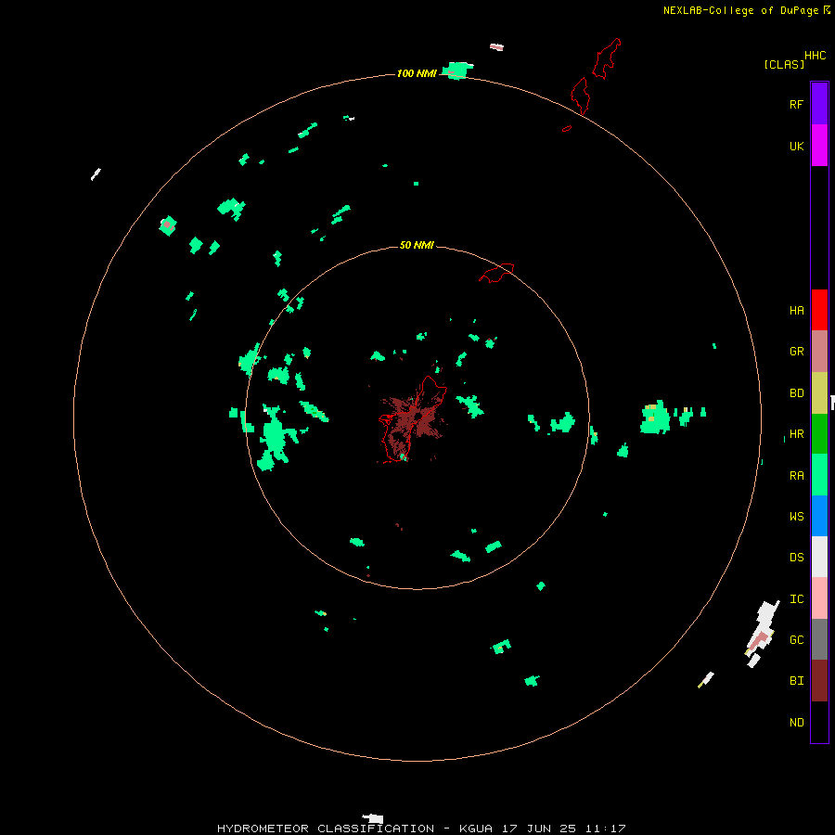The image size is (835, 835).
Task: Click the white dry snow echo with pink core
Action: tap(762, 631)
